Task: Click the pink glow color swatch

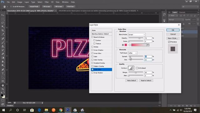Action: coord(126,45)
